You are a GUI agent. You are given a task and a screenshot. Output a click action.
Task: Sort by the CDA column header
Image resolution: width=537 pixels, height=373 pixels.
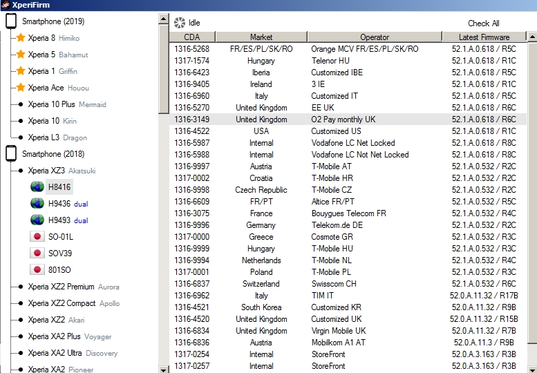(192, 37)
